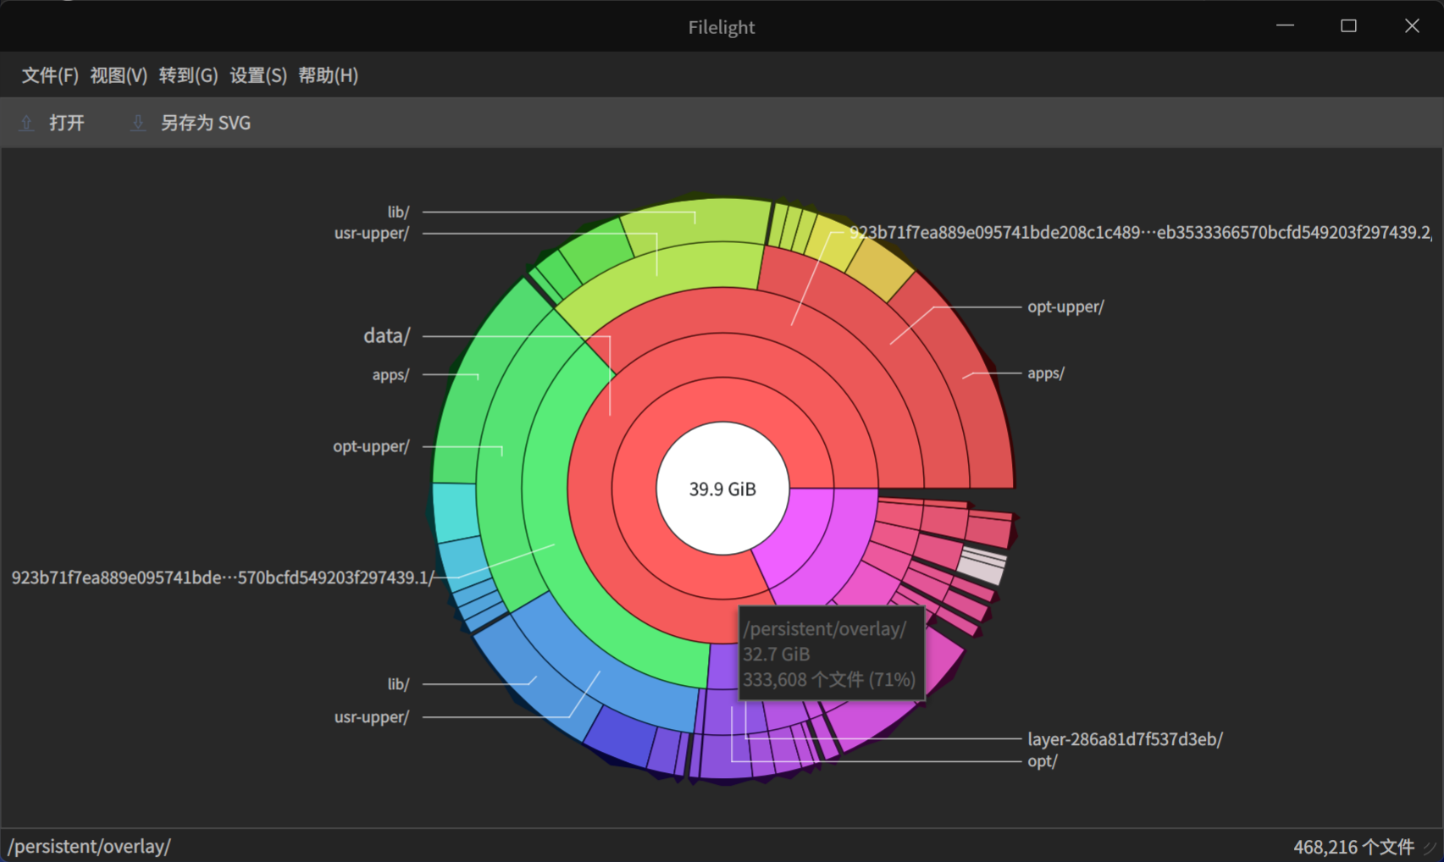Click the label ending 297439.2

point(1141,233)
